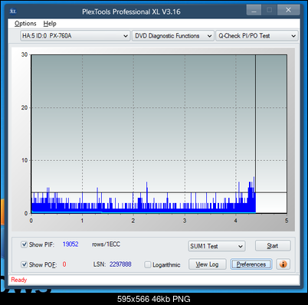Click the rows/1ECC label
The height and width of the screenshot is (305, 308).
(x=106, y=244)
